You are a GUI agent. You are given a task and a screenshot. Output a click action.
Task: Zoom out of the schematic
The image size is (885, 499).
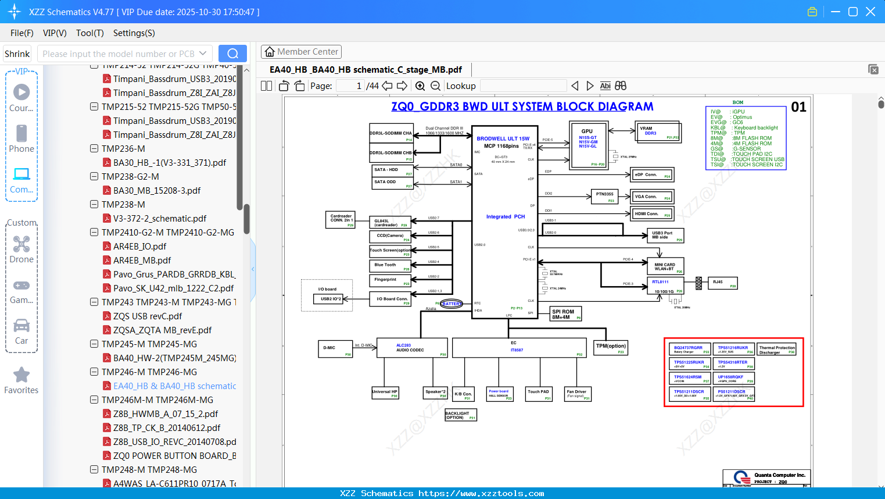tap(435, 86)
